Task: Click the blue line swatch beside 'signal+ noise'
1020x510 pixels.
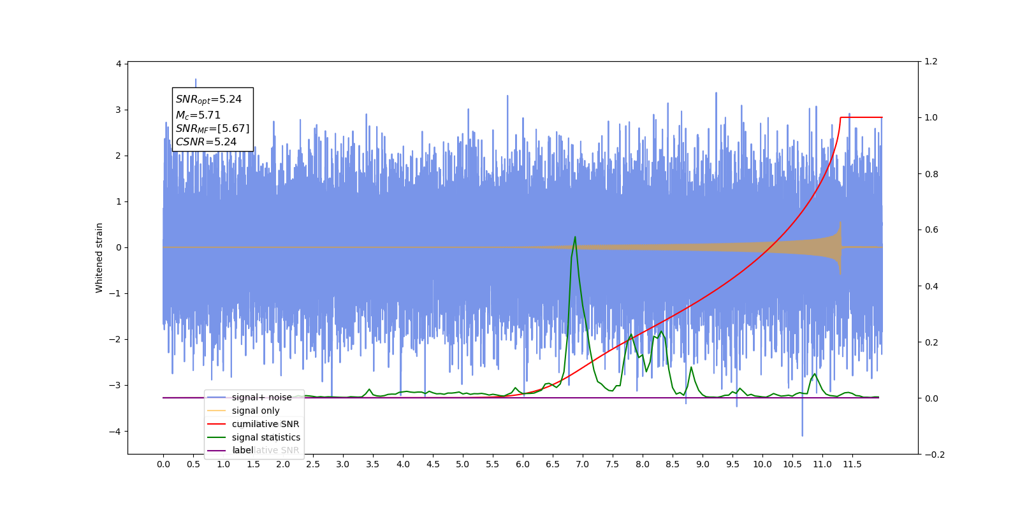Action: pyautogui.click(x=217, y=397)
